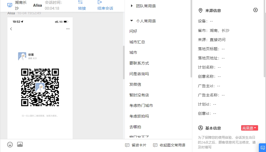Click the 转接 transfer button

point(82,8)
